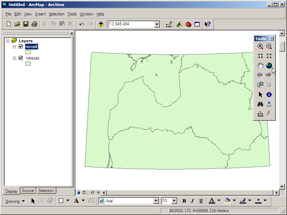
Task: Click Fixed Zoom In tool
Action: (x=260, y=56)
